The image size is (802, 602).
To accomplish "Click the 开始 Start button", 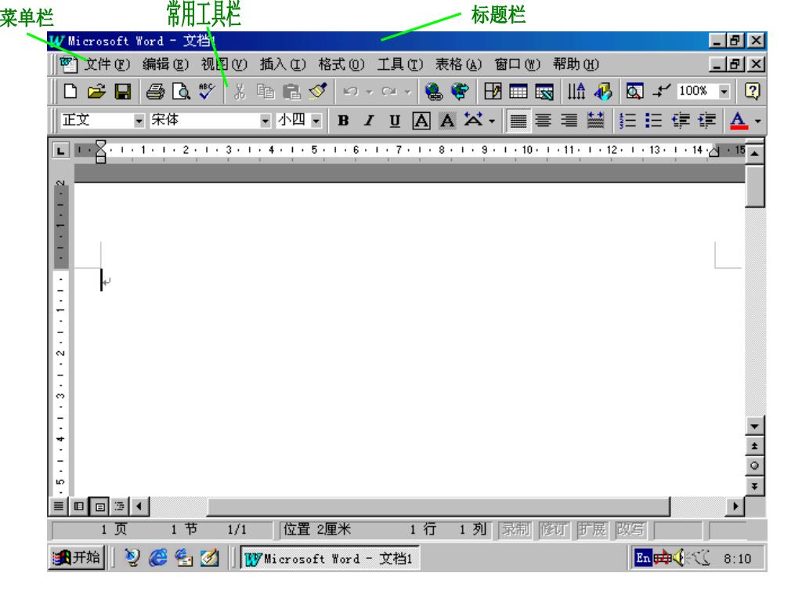I will pyautogui.click(x=77, y=557).
